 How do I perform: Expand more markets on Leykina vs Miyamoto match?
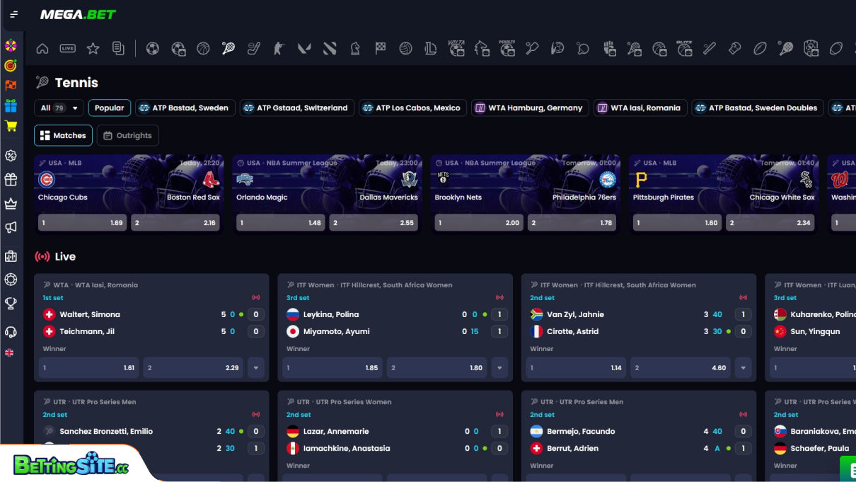pos(499,367)
